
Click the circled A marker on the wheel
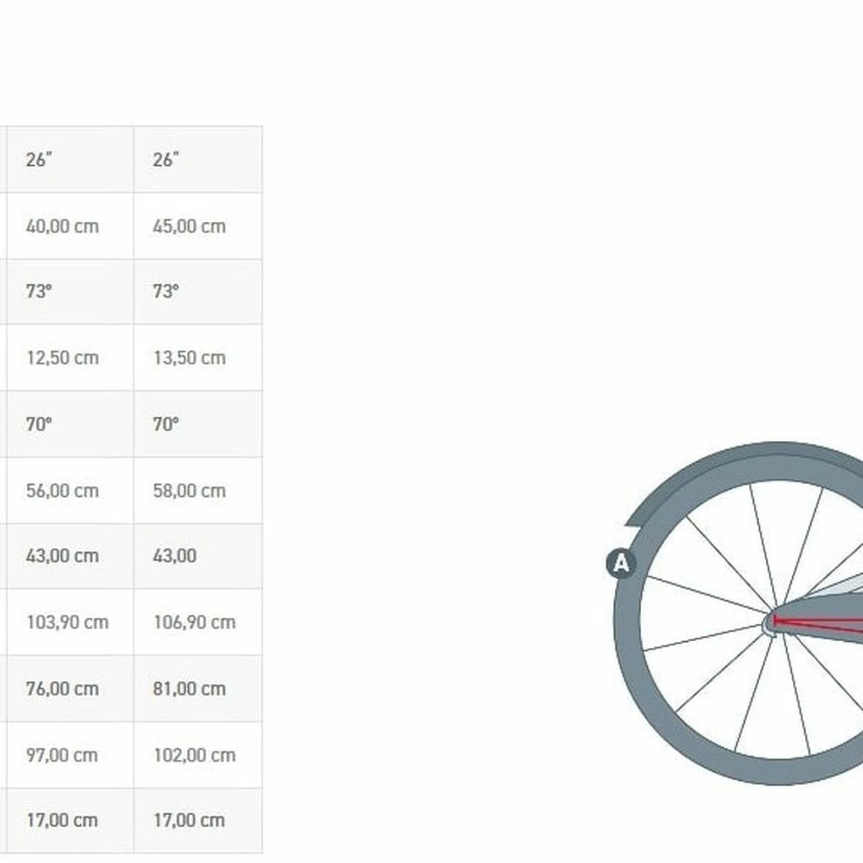point(621,562)
